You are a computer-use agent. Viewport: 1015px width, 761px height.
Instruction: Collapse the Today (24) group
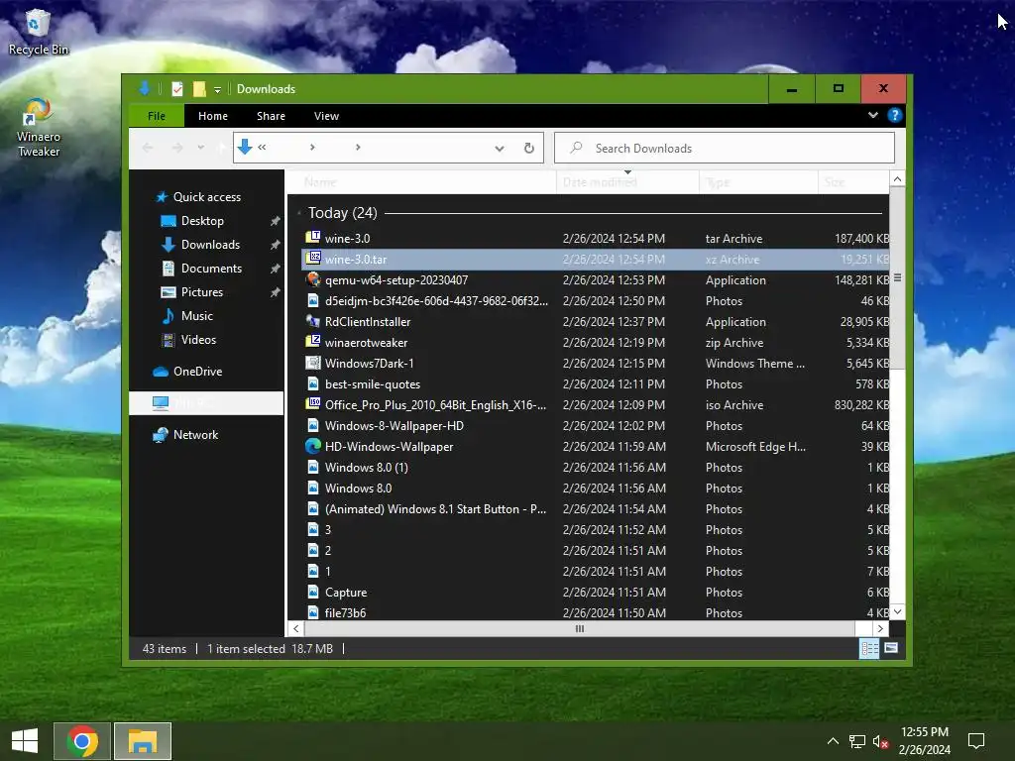tap(299, 213)
